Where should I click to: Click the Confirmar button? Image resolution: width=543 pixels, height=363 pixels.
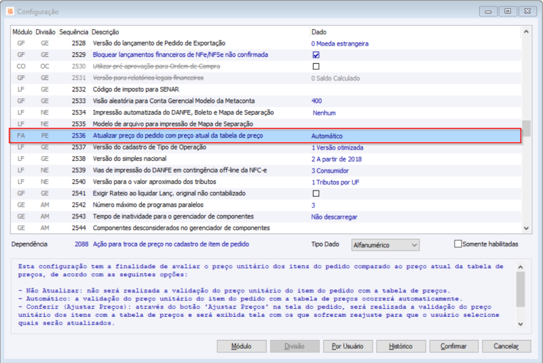pos(453,346)
